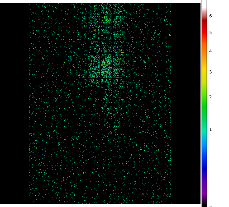Viewport: 229px width, 207px height.
Task: Select the orange band of the colorbar
Action: click(204, 53)
